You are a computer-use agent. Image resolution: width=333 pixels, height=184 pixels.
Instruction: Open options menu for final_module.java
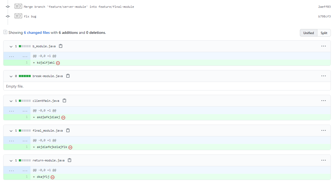(x=324, y=131)
